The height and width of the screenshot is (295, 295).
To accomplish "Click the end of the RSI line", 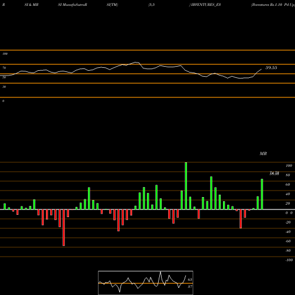I will (261, 69).
